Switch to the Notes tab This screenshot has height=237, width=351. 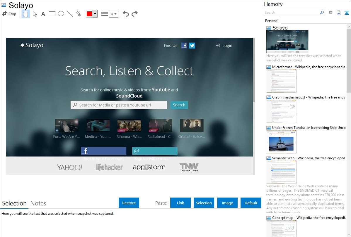coord(38,203)
